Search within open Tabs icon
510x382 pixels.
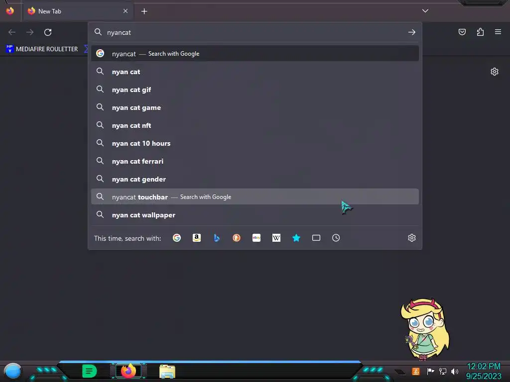[316, 238]
